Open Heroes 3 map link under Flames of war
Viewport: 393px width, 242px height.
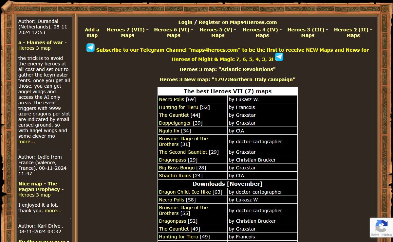click(x=34, y=48)
